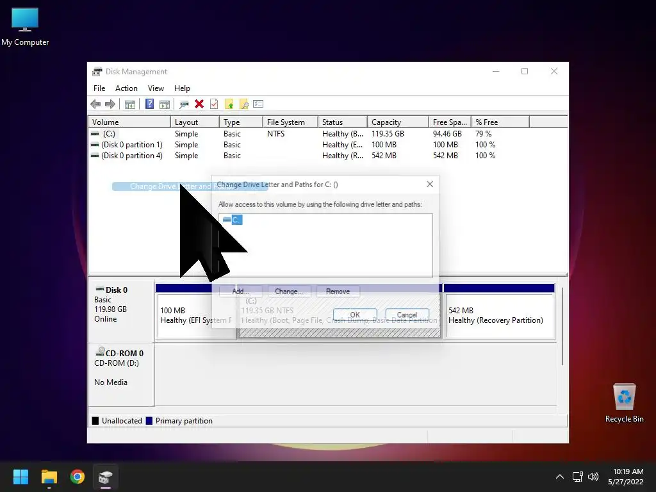Open the Action menu
The image size is (656, 492).
(126, 88)
